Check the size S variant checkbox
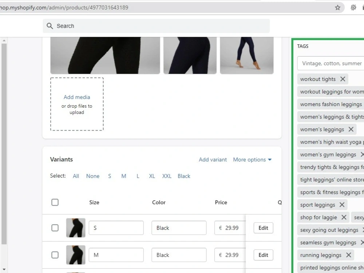364x273 pixels. [55, 228]
